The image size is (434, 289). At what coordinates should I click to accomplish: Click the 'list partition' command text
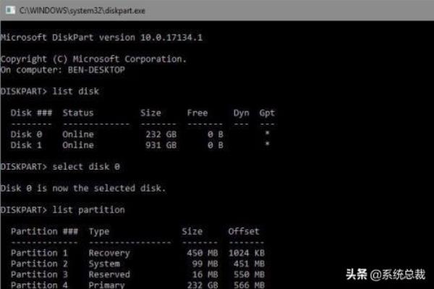click(88, 210)
